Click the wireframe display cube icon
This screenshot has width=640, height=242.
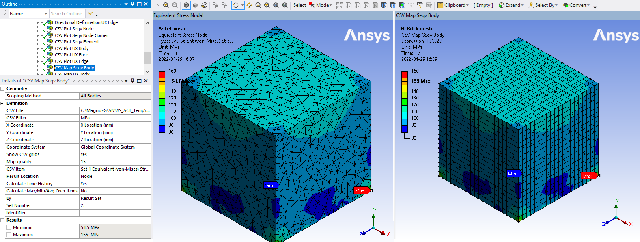[204, 5]
